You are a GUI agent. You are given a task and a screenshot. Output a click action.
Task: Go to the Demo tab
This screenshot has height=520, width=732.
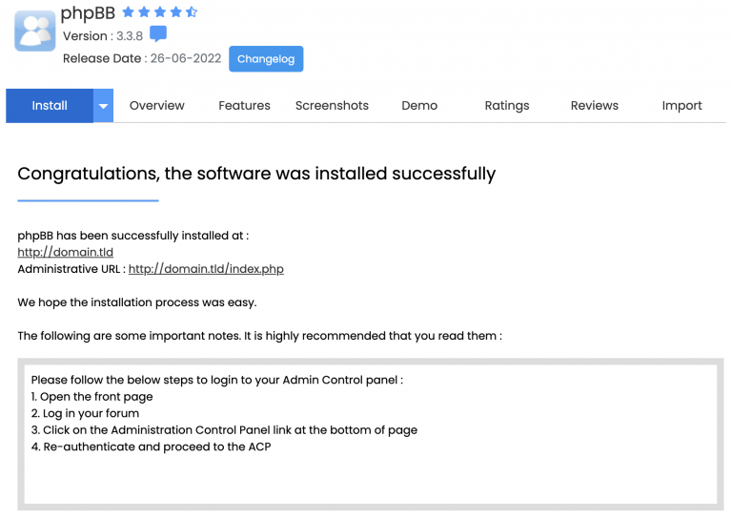[419, 106]
